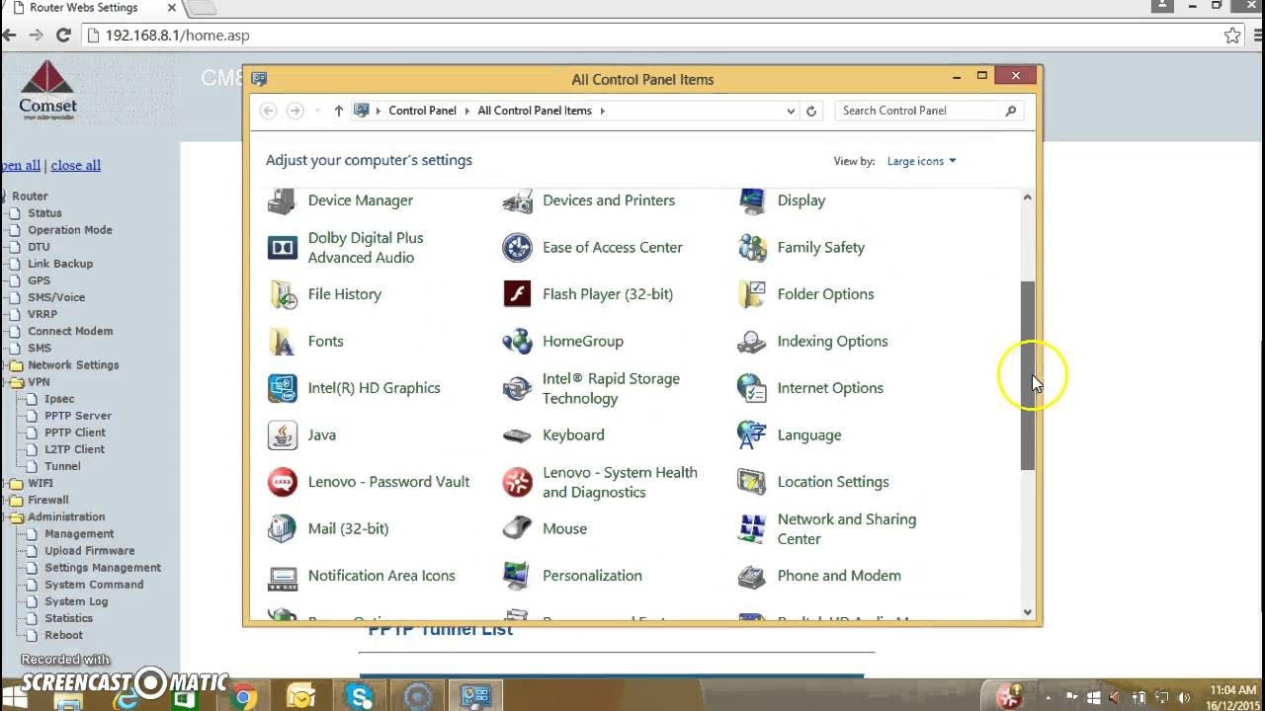Open the Indexing Options icon
This screenshot has height=711, width=1265.
point(752,342)
